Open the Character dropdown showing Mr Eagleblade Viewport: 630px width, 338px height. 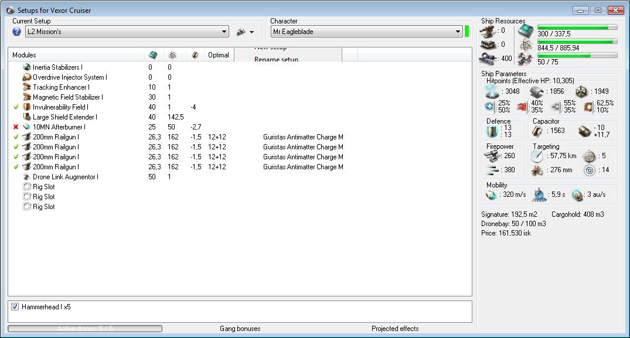(x=366, y=32)
